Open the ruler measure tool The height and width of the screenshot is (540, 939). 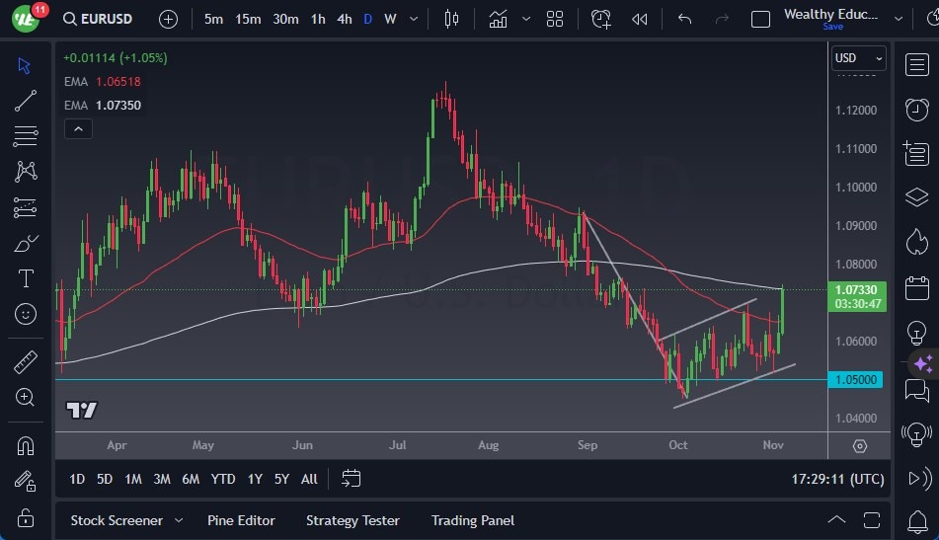[x=26, y=362]
